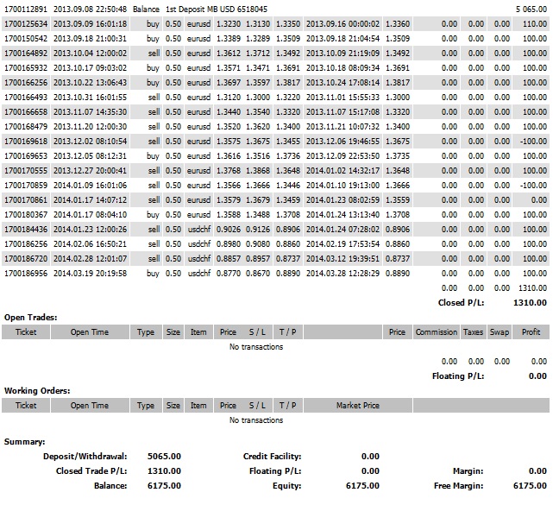
Task: Select ticket 1700125634
Action: tap(26, 24)
